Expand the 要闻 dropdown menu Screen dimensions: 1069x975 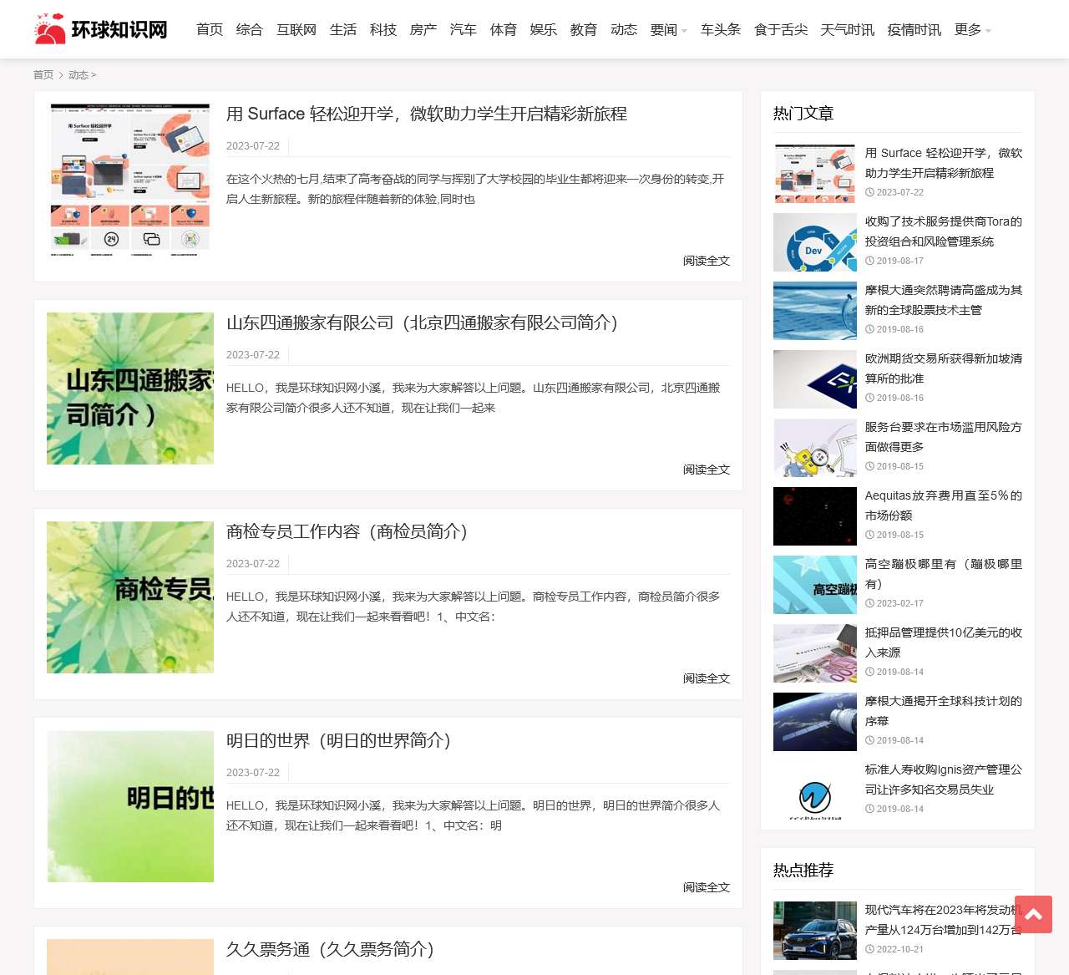(669, 29)
